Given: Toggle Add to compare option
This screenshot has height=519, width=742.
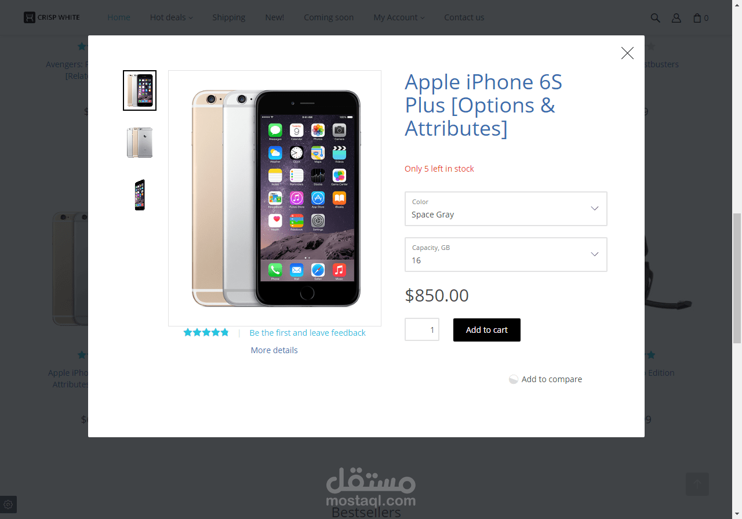Looking at the screenshot, I should 545,379.
